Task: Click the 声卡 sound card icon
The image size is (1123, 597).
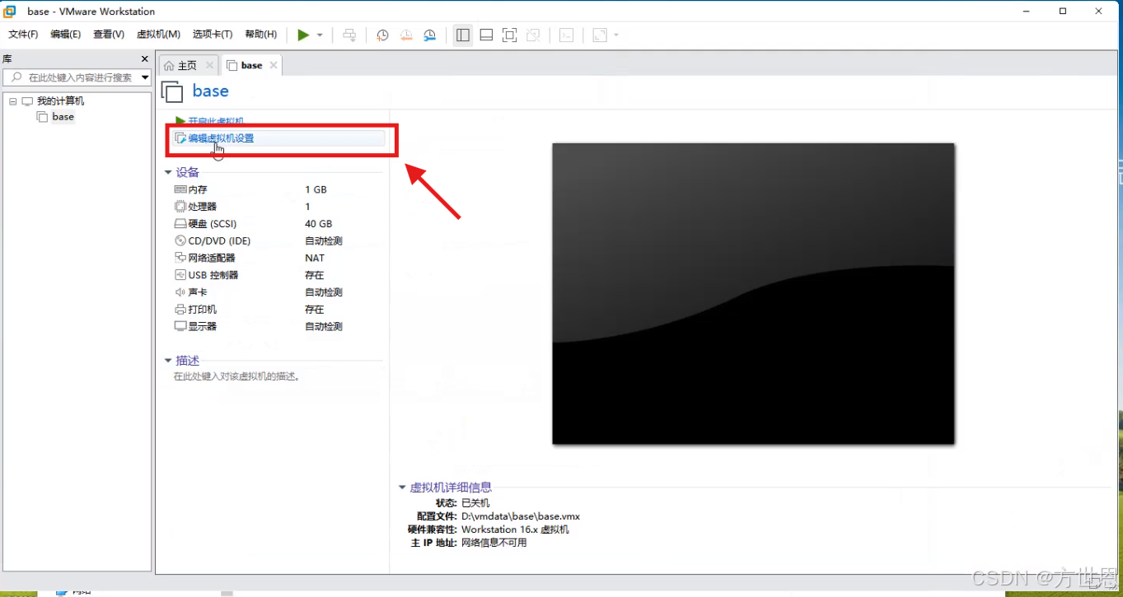Action: (x=180, y=292)
